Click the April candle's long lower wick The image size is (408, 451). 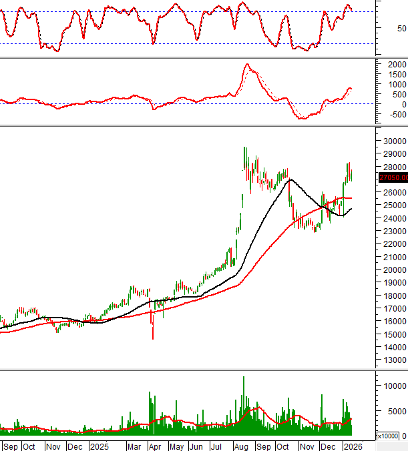(152, 330)
